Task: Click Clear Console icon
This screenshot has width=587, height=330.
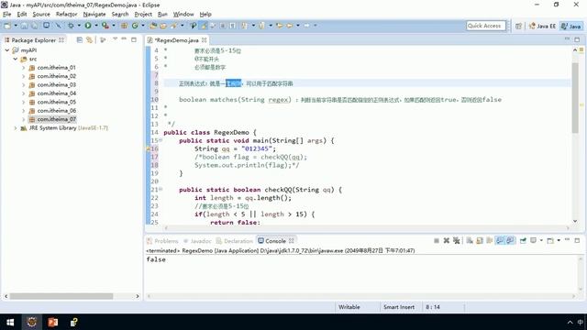Action: coord(470,240)
